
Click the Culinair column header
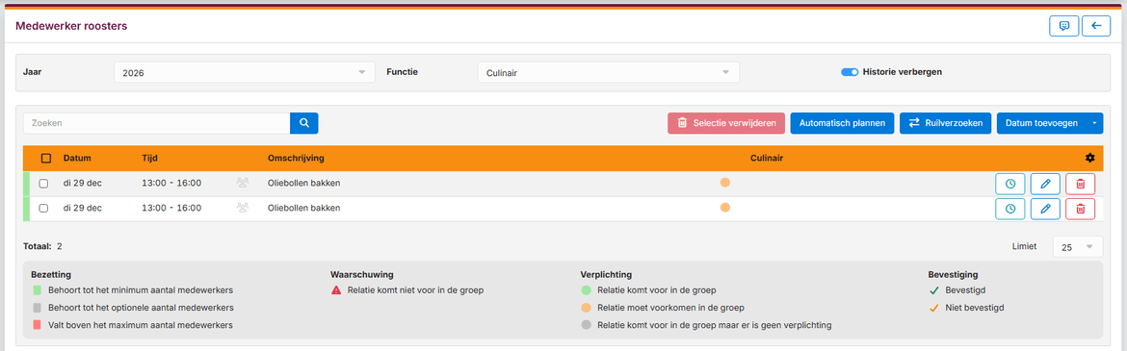pyautogui.click(x=766, y=158)
